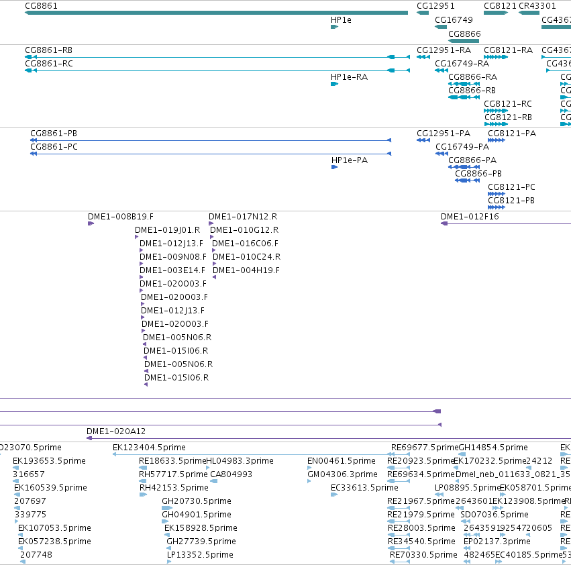Open the CG8121-RB transcript label
The width and height of the screenshot is (571, 565).
pos(508,117)
